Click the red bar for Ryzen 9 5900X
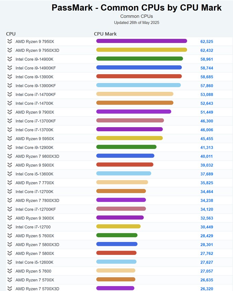The height and width of the screenshot is (291, 233). tap(125, 165)
